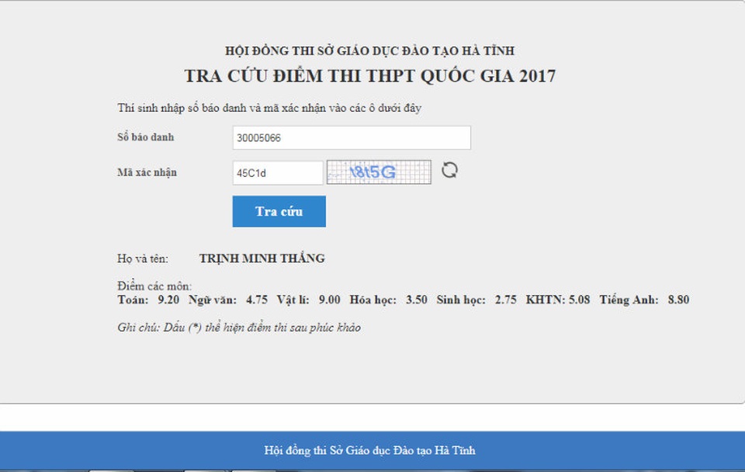Click the Tiếng Anh score 8.80
Viewport: 745px width, 472px height.
tap(678, 300)
